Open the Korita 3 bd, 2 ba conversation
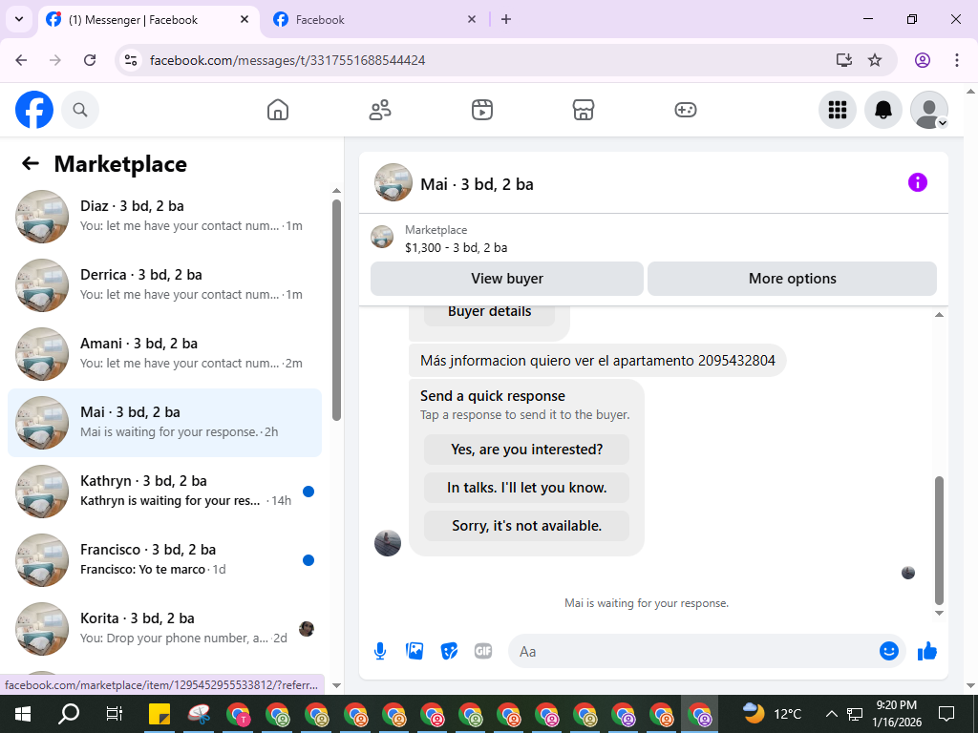 pos(164,628)
